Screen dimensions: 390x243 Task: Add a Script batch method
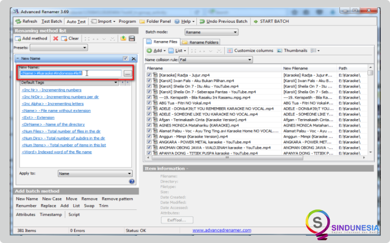pyautogui.click(x=74, y=215)
